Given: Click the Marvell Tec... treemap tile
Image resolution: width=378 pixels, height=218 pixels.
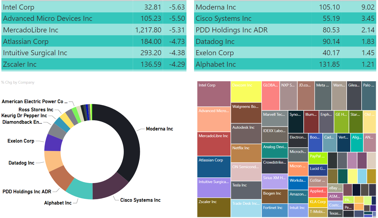Looking at the screenshot, I should tap(275, 119).
